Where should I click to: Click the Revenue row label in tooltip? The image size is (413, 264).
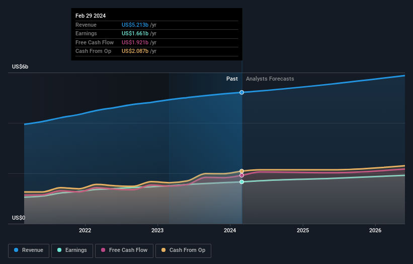86,25
